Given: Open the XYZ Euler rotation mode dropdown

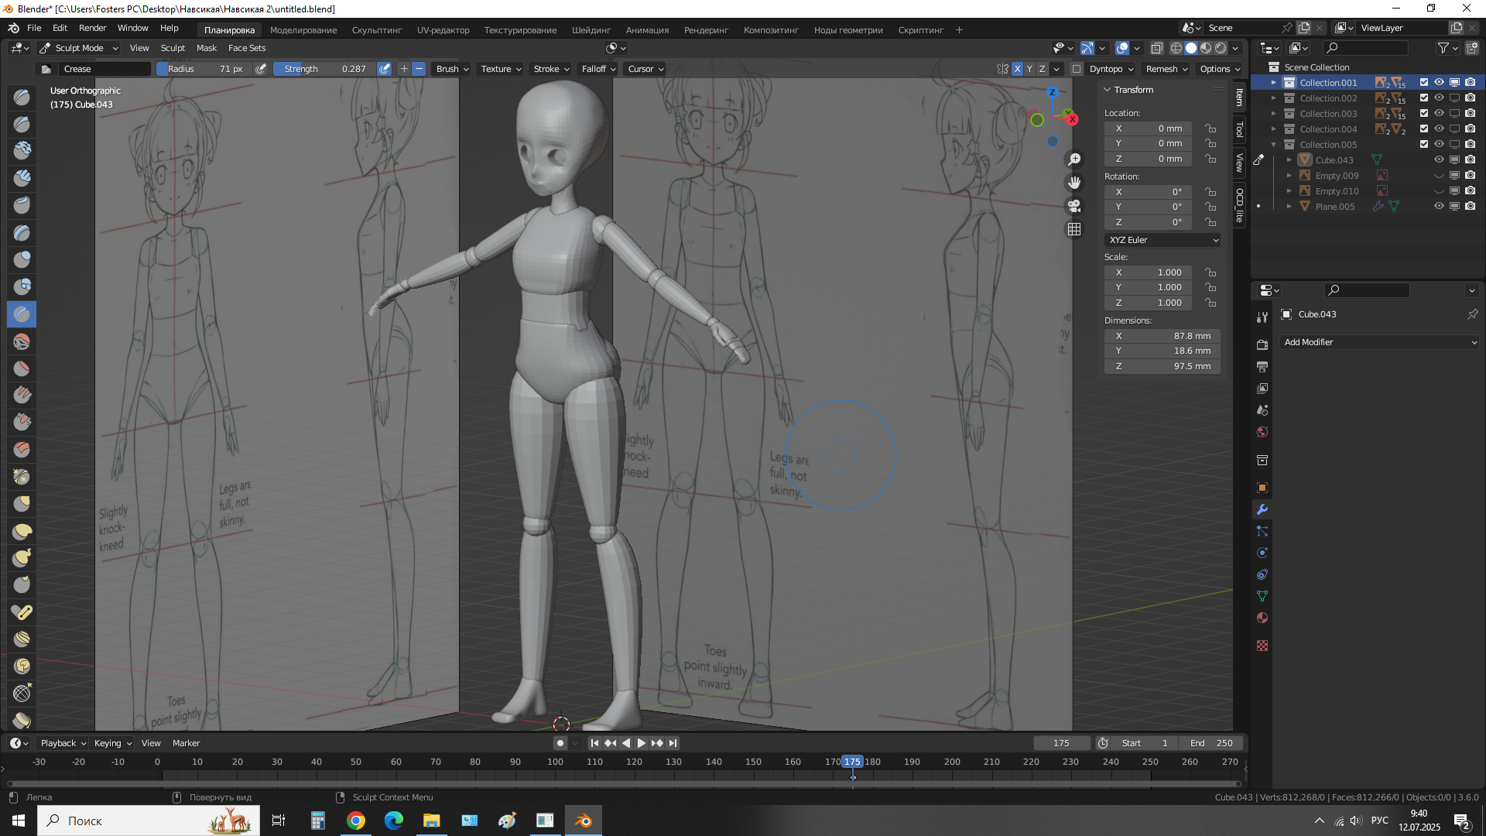Looking at the screenshot, I should coord(1162,240).
